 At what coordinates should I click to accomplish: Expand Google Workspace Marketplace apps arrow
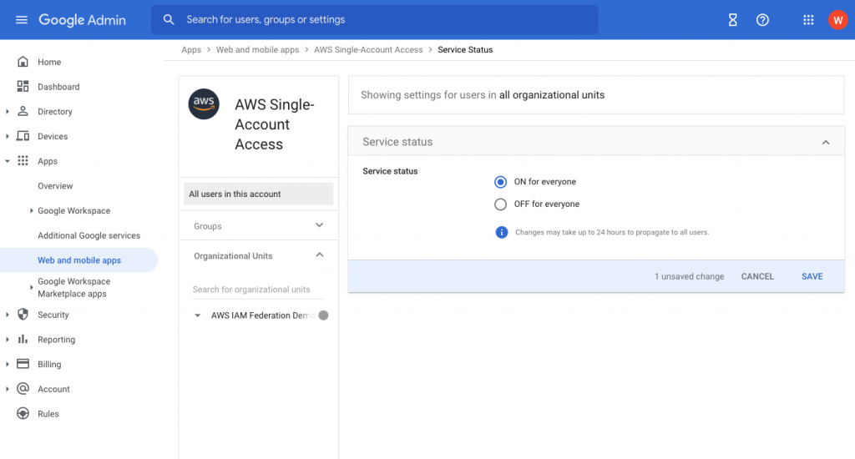coord(31,287)
